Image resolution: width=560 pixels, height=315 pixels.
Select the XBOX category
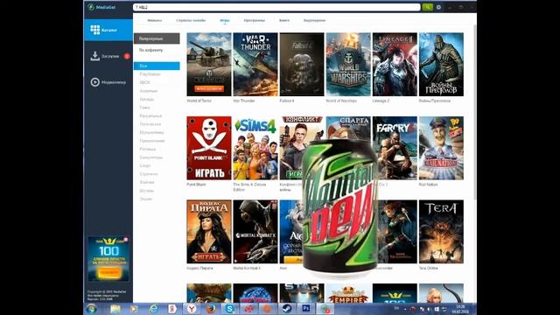pos(144,82)
